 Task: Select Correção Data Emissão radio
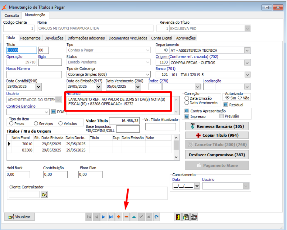187,98
